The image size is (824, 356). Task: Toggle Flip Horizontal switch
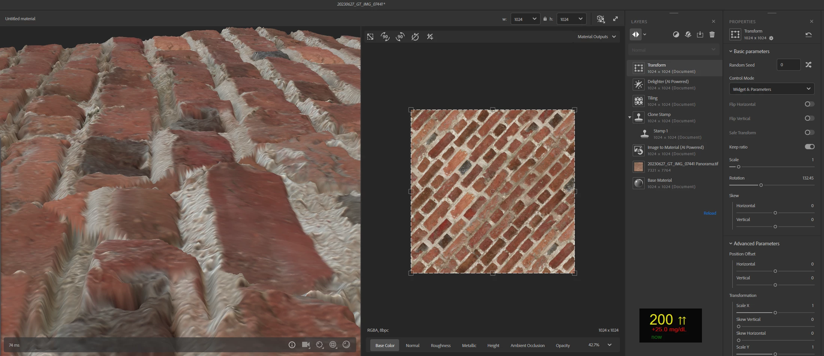pos(809,104)
